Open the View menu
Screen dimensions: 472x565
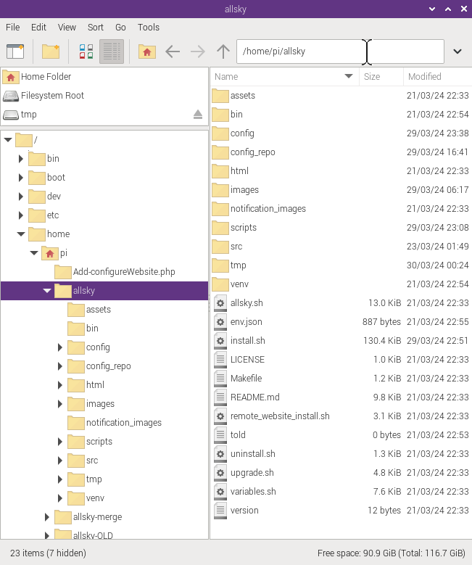point(67,28)
